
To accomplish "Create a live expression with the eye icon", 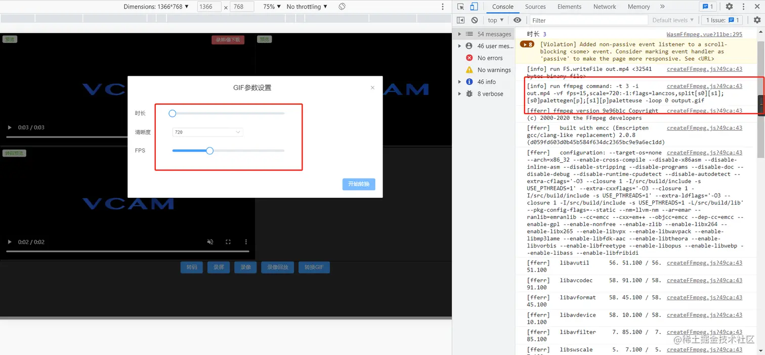I will (517, 20).
